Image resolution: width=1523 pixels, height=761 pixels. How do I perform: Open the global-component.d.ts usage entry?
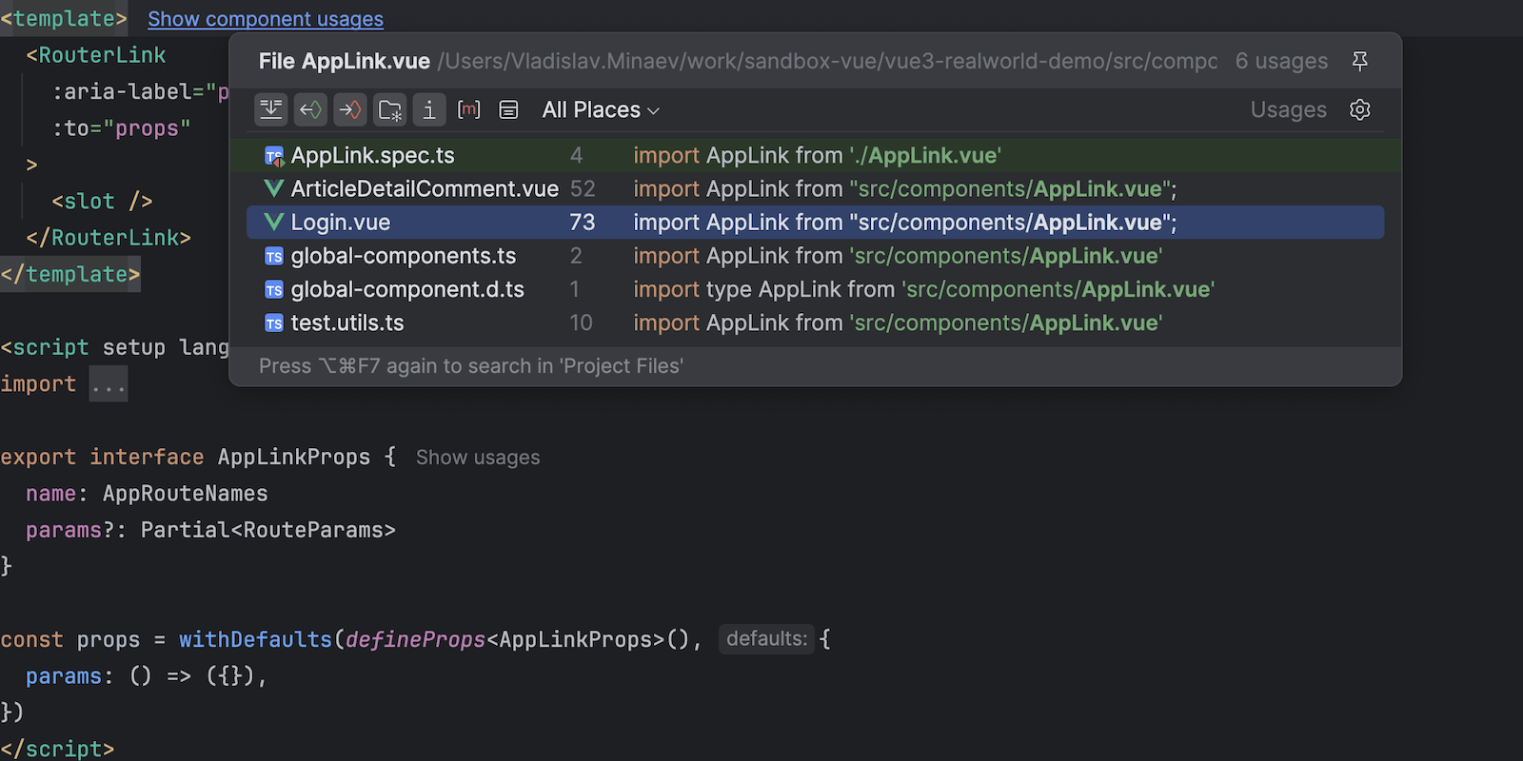click(406, 290)
